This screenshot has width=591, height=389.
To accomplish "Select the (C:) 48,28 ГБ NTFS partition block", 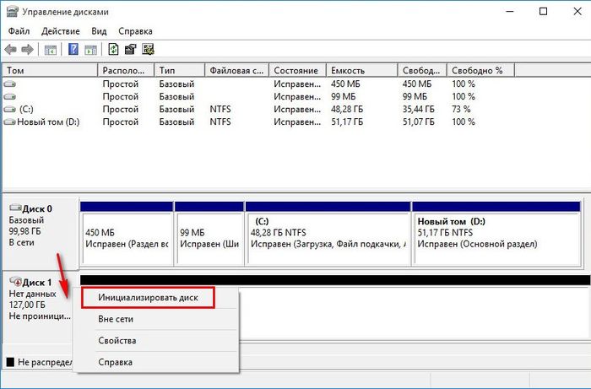I will [328, 234].
